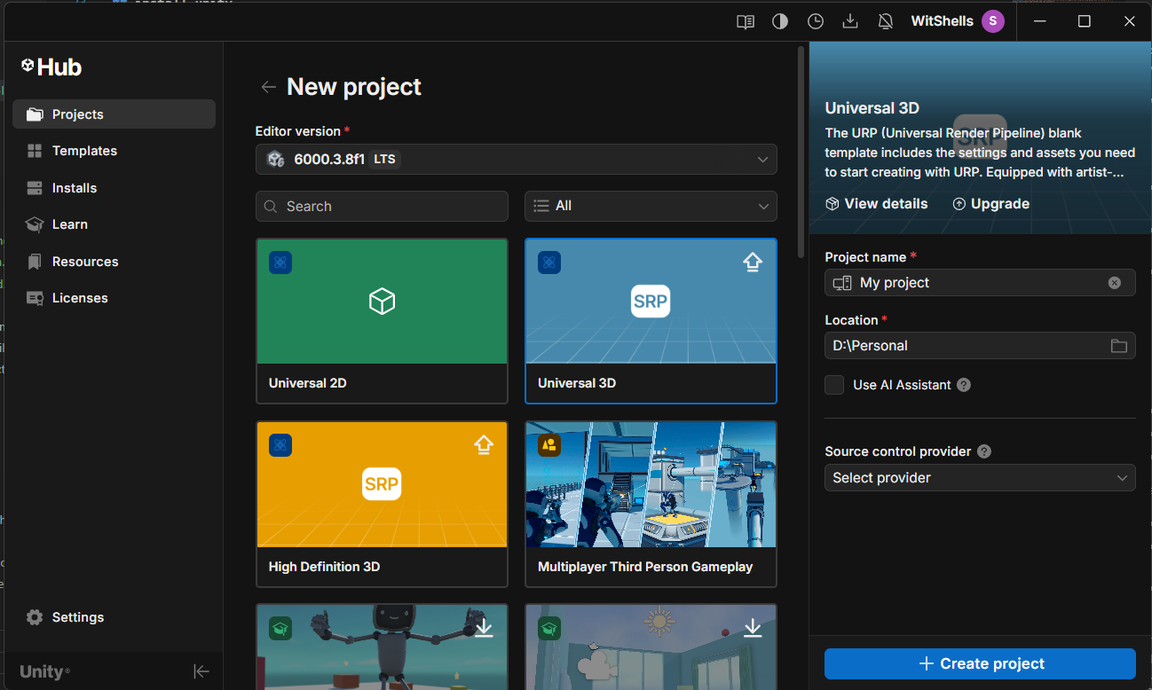This screenshot has width=1152, height=690.
Task: Open Resources in the sidebar
Action: coord(114,262)
